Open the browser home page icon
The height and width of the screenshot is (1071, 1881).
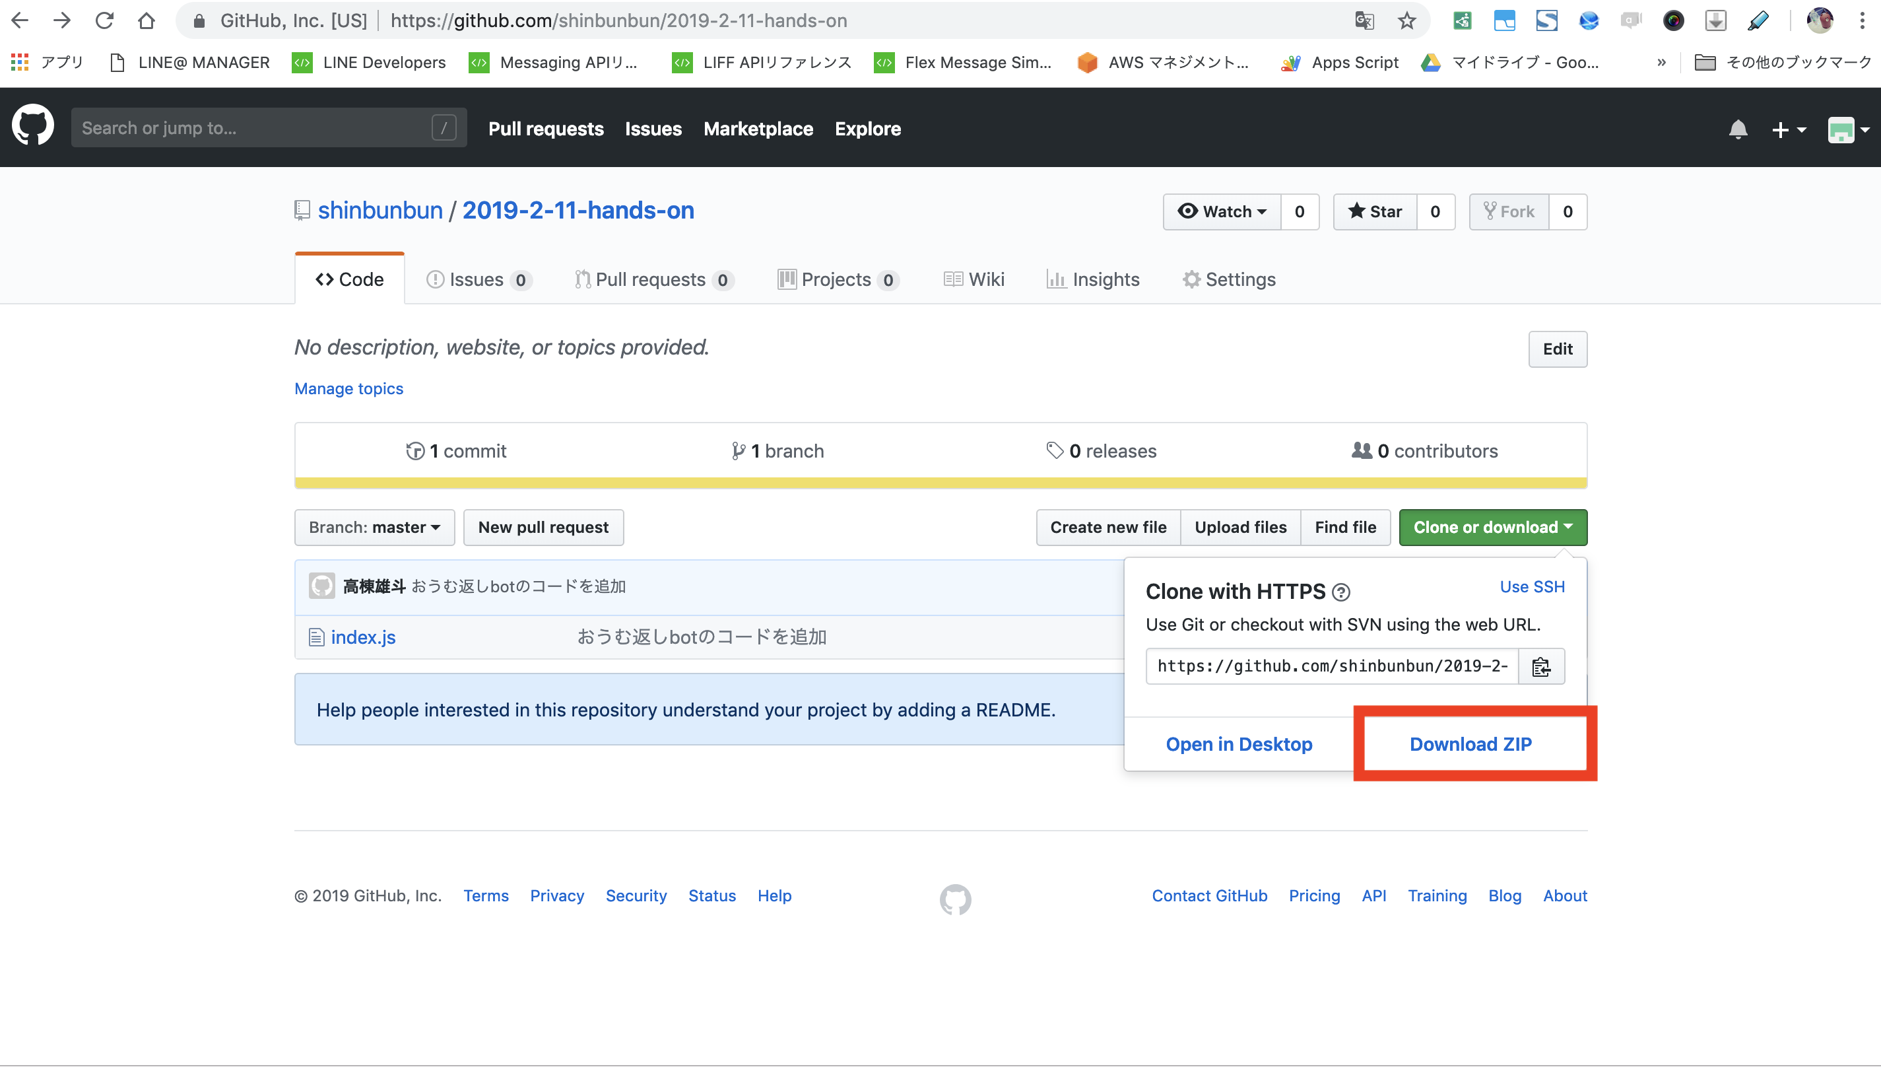click(147, 20)
